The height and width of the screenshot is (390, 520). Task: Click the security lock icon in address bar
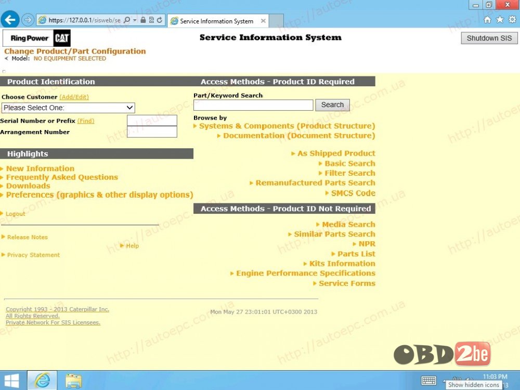click(143, 20)
